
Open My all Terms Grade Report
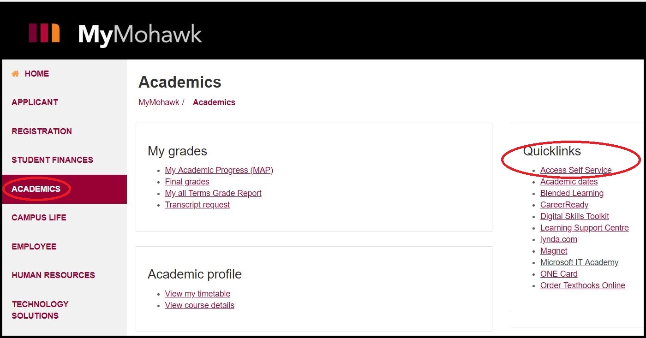(213, 193)
